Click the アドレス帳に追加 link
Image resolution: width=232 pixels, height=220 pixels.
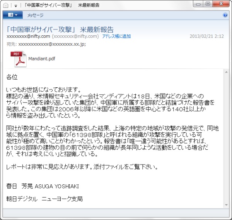coord(116,36)
